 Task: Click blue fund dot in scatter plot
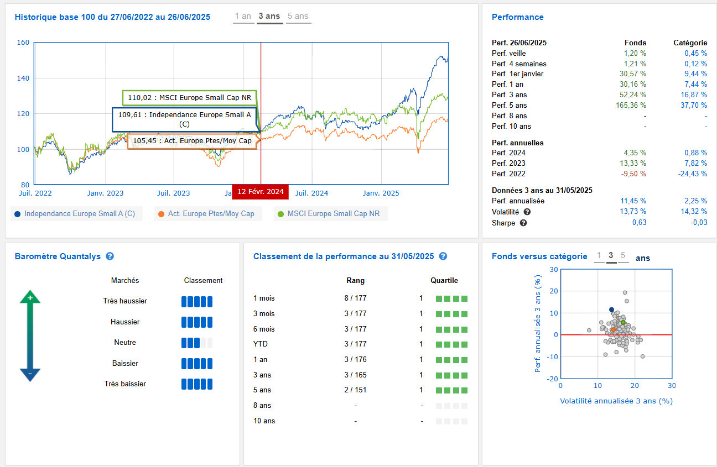click(x=611, y=310)
